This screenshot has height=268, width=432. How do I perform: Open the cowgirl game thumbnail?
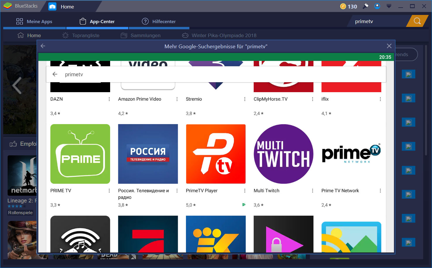(x=22, y=240)
